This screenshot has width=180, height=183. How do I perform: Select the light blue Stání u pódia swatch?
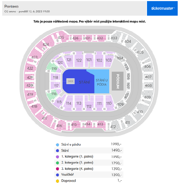click(x=57, y=145)
